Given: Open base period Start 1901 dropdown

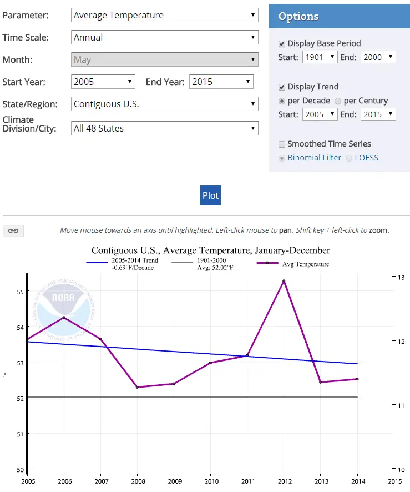Looking at the screenshot, I should point(320,57).
